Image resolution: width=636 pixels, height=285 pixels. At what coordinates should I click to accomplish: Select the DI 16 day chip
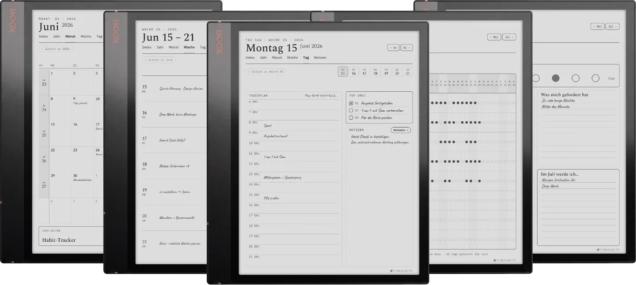(x=354, y=71)
